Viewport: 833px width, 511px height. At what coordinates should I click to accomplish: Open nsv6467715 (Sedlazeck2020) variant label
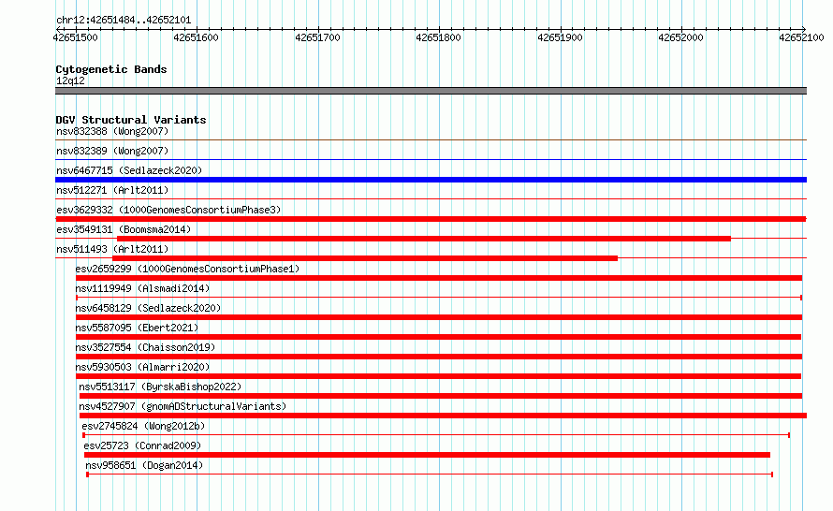[129, 170]
